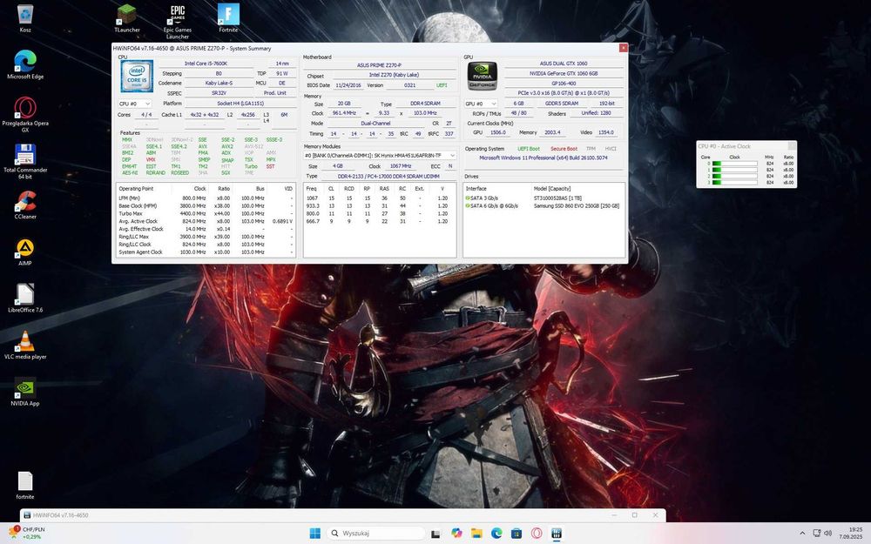Select the NVIDIA App desktop icon
Viewport: 871px width, 544px height.
(25, 391)
